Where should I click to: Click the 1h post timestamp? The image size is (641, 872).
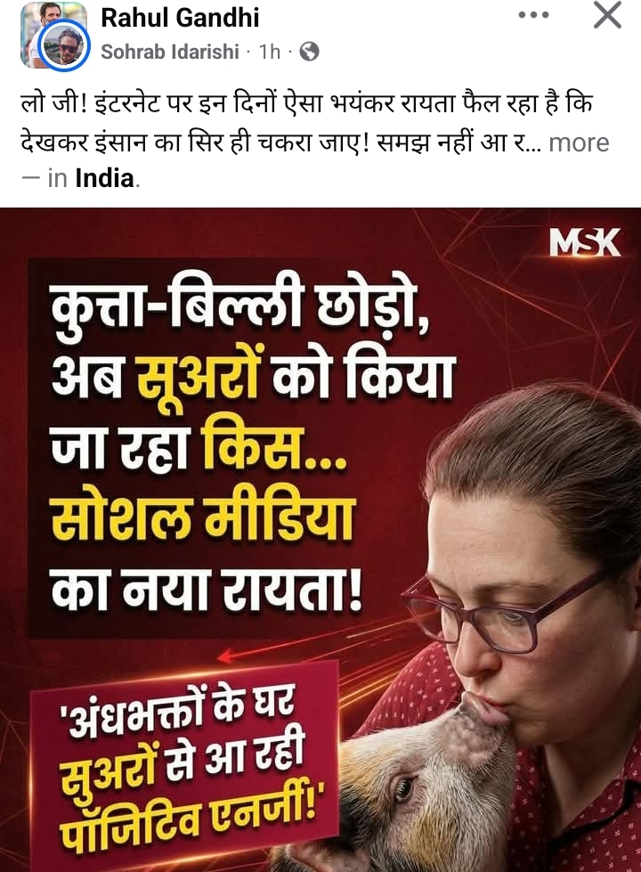click(x=270, y=52)
